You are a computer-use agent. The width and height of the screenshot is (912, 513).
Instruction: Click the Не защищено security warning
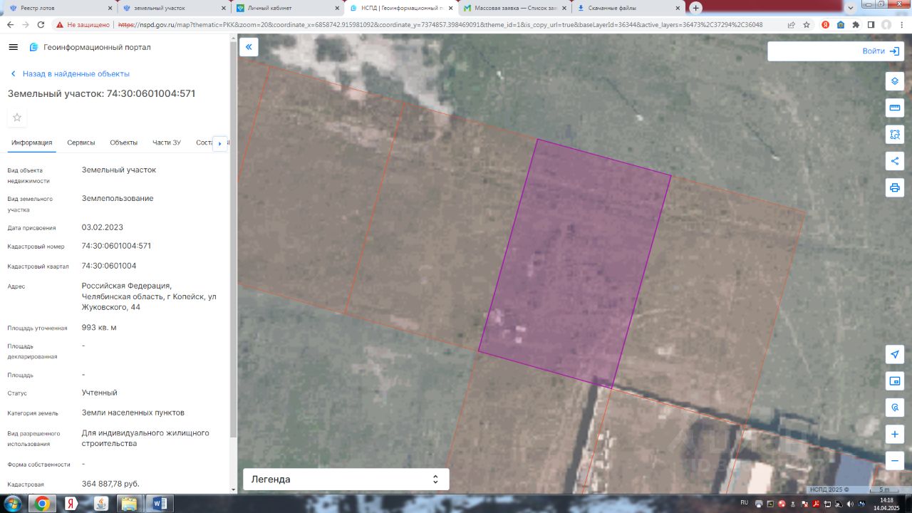83,24
